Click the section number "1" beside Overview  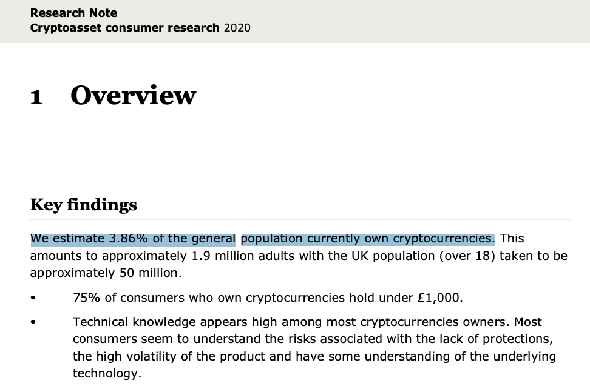36,98
